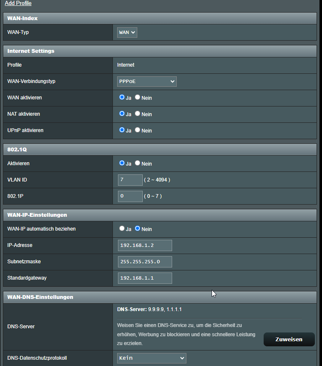Click the VLAN ID input field
Screen dimensions: 322x366
click(x=130, y=180)
